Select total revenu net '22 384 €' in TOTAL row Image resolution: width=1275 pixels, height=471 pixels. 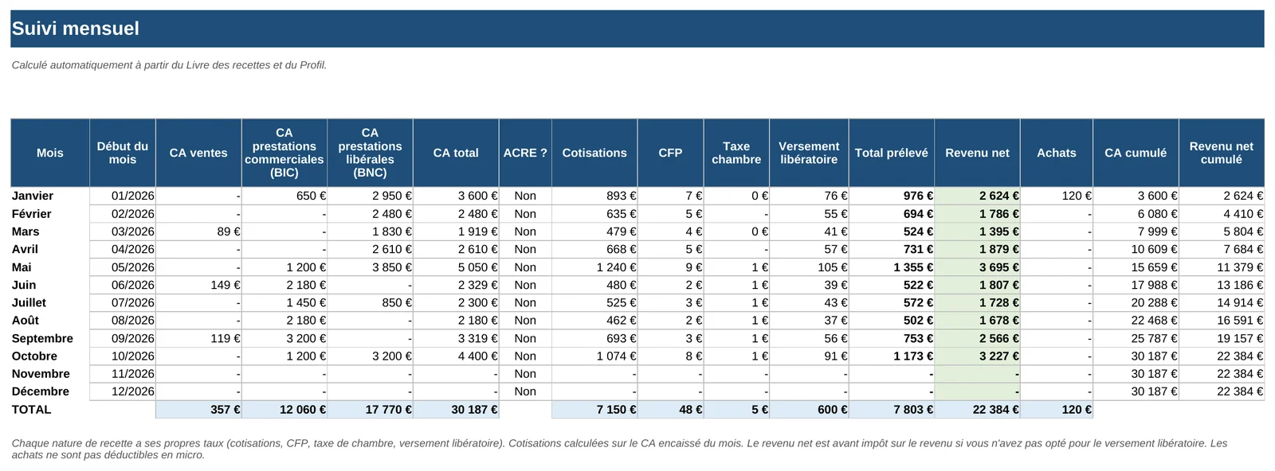point(977,410)
